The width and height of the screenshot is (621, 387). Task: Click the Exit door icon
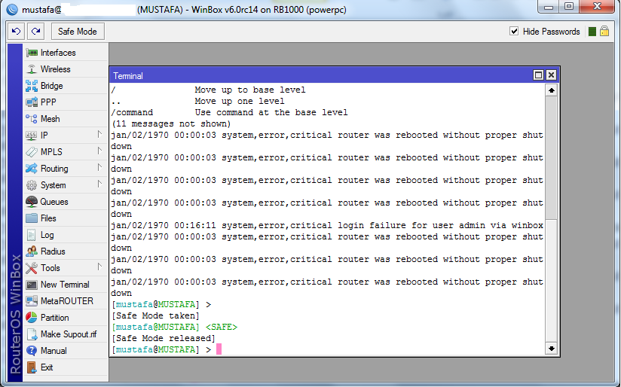click(x=32, y=367)
